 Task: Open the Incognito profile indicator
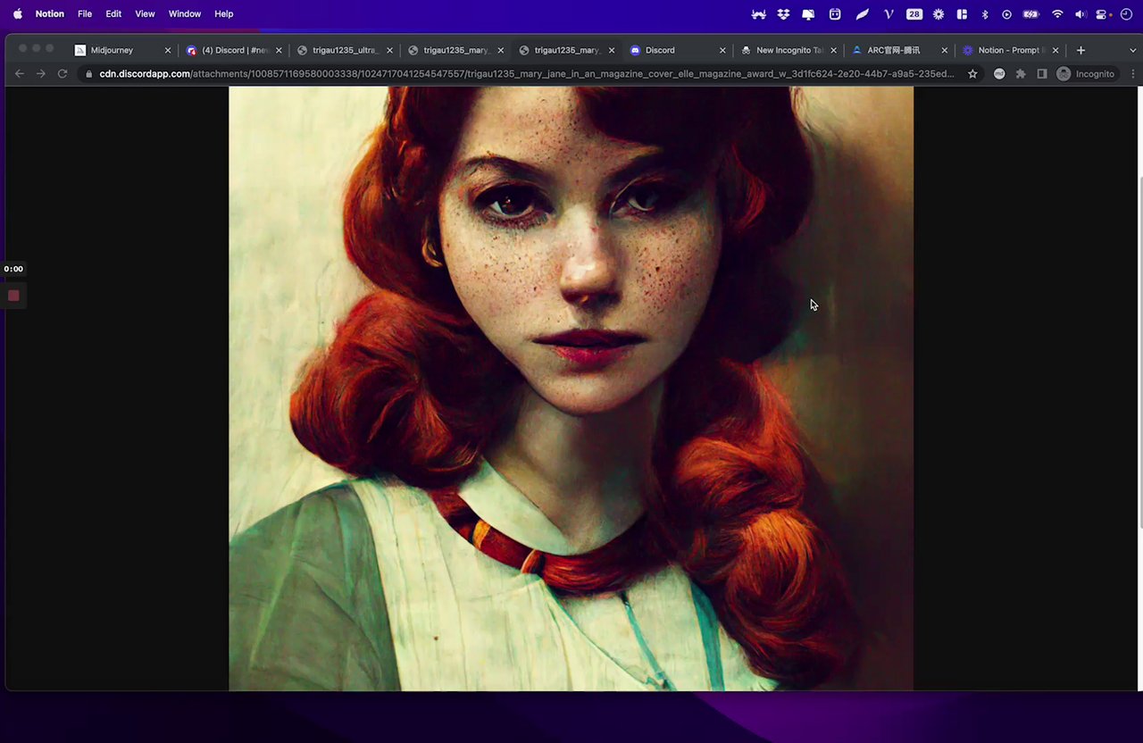[x=1086, y=74]
